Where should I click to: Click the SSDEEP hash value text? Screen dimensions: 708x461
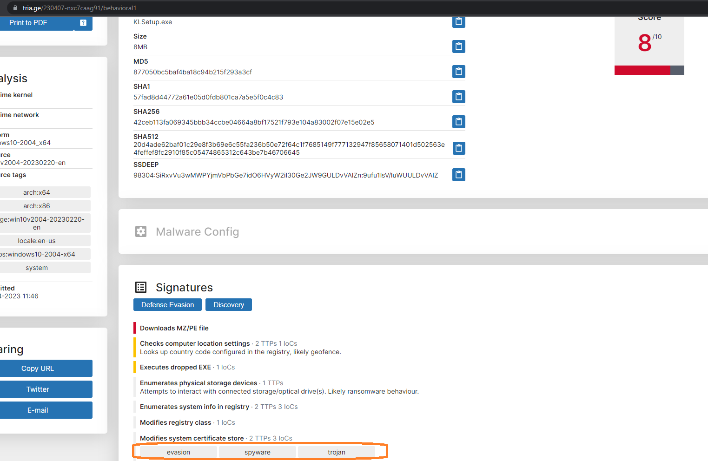pos(285,175)
